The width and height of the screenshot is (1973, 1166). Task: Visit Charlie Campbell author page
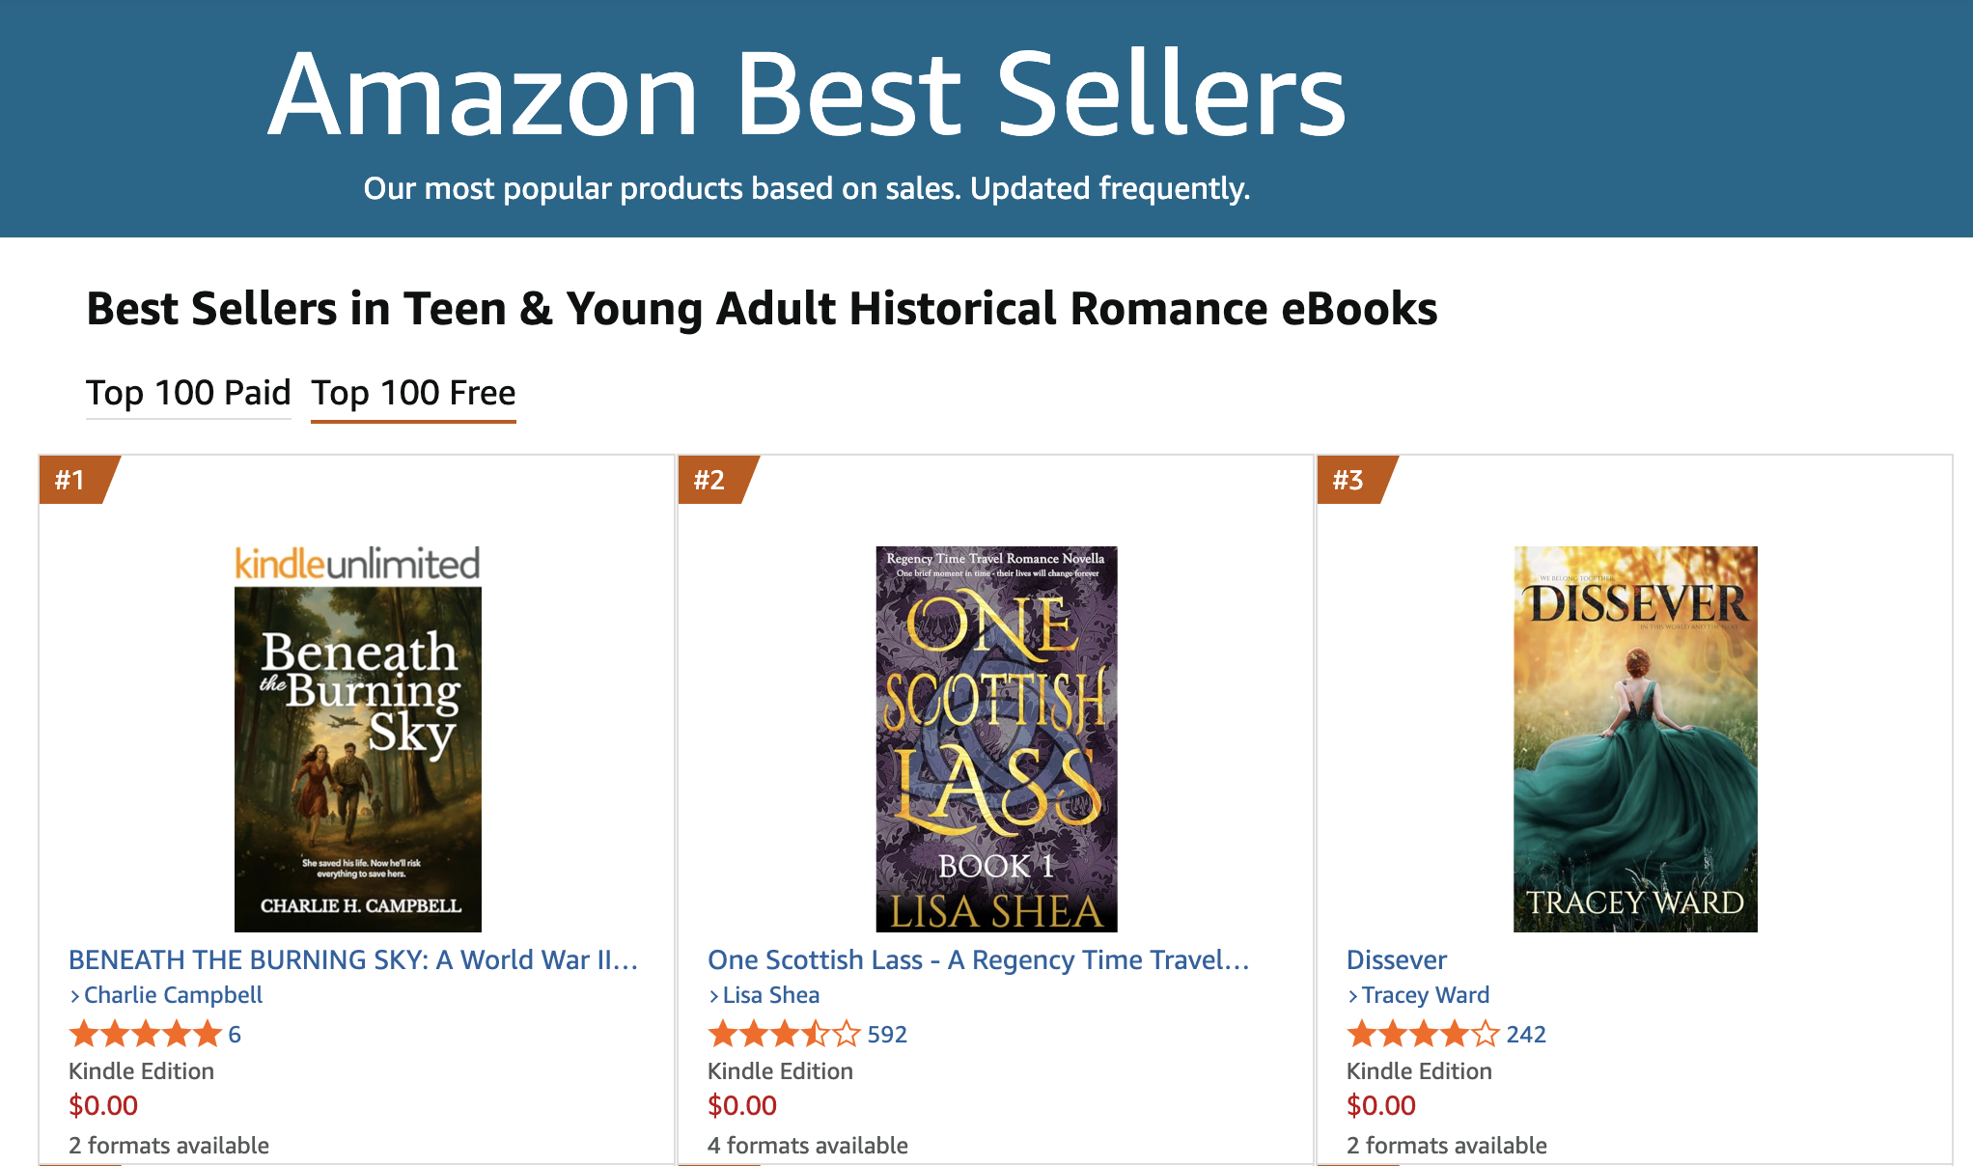coord(173,995)
